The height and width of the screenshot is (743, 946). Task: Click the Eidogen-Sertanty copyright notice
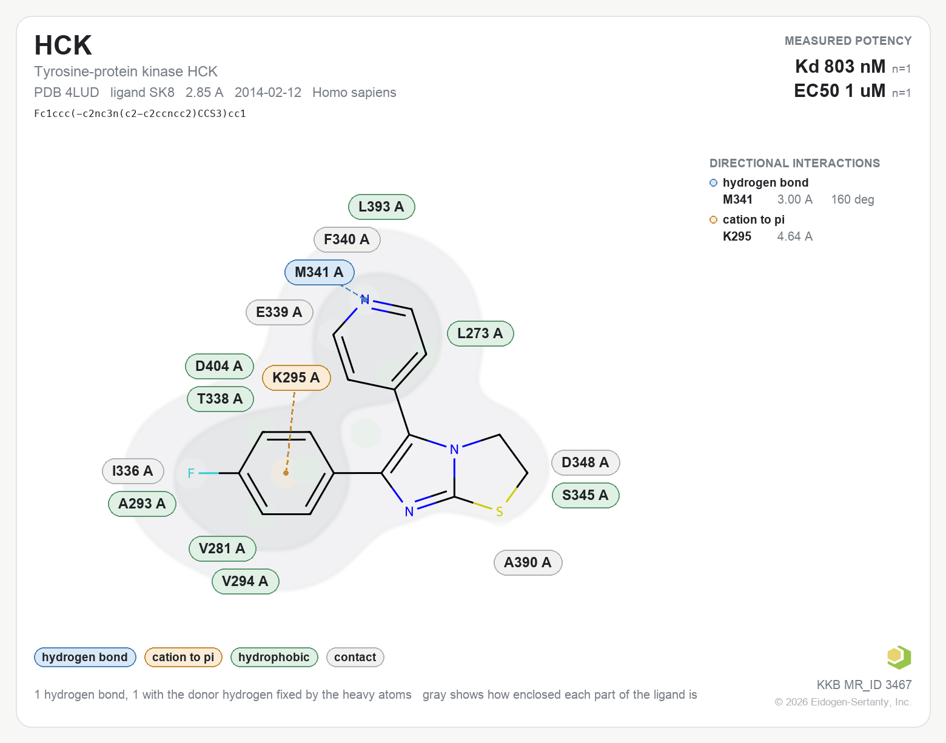tap(843, 702)
